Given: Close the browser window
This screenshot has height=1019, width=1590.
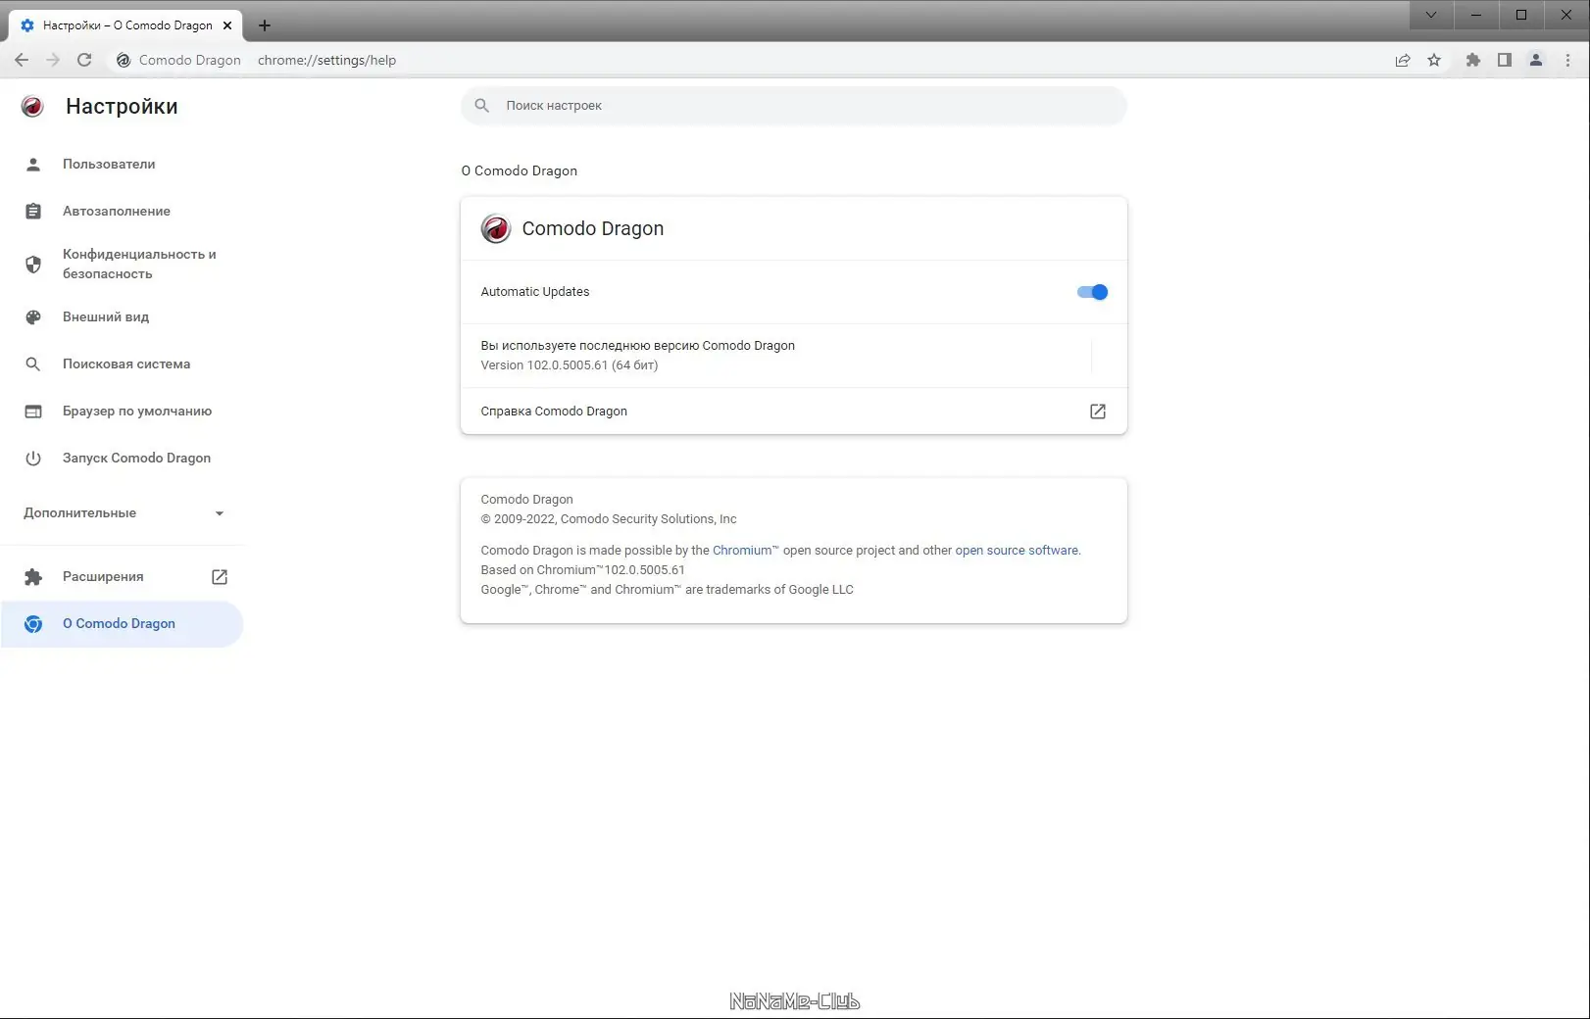Looking at the screenshot, I should click(1566, 15).
